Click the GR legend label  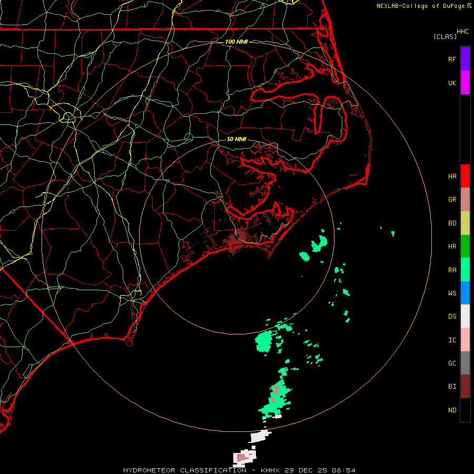(x=452, y=200)
